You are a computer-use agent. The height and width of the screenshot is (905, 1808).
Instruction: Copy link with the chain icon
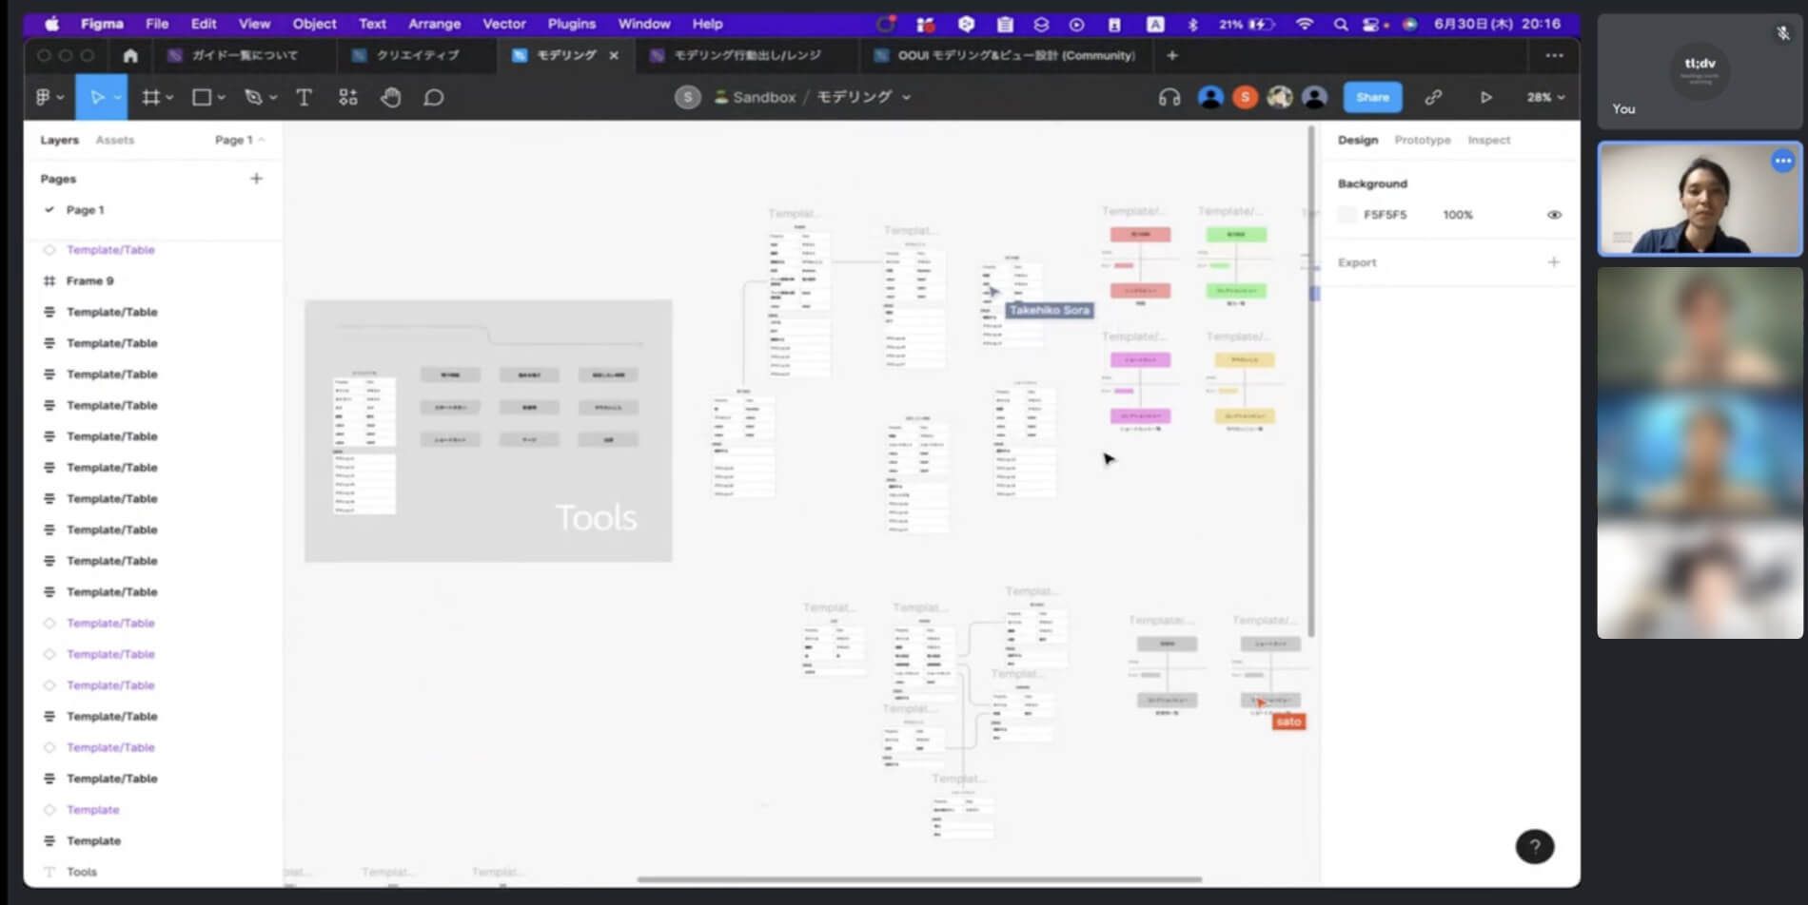1433,97
